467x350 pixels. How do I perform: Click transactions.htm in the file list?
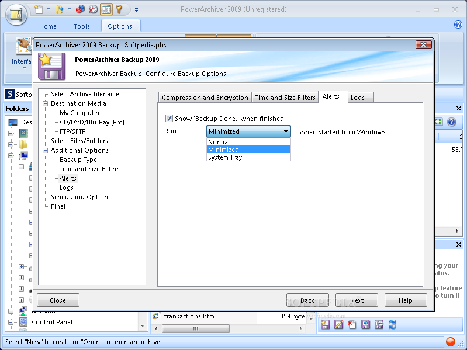[x=189, y=316]
